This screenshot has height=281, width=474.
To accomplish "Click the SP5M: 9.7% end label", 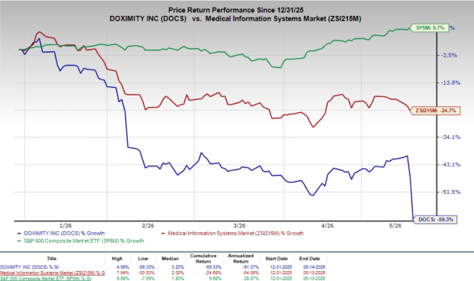I will pos(430,27).
